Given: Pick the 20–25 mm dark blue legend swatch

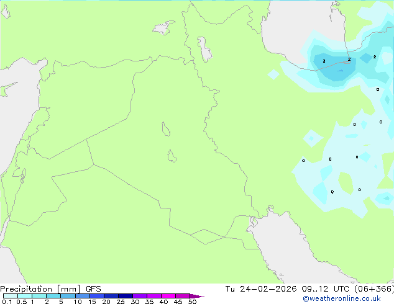Looking at the screenshot, I should [x=111, y=296].
